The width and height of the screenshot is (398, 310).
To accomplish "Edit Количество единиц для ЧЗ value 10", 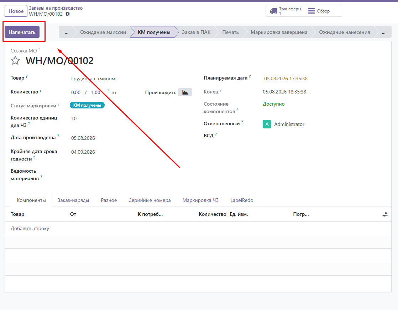I will click(74, 118).
